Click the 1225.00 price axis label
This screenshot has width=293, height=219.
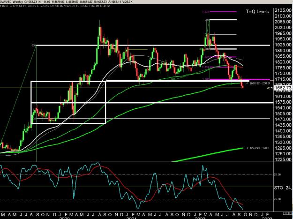point(283,159)
